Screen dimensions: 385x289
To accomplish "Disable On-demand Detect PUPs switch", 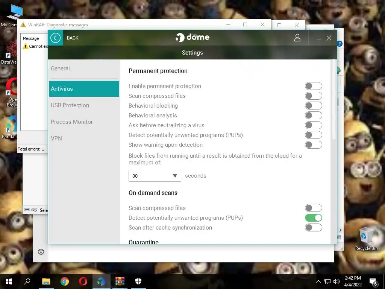I will pos(313,218).
